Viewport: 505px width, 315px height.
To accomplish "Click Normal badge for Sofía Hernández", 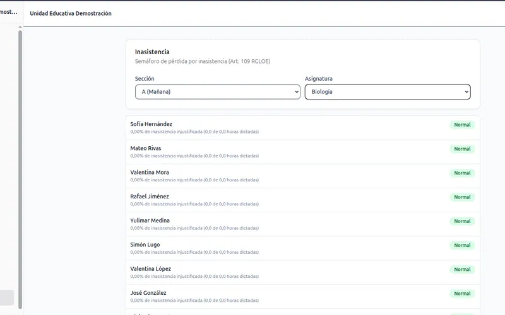I will (x=462, y=125).
